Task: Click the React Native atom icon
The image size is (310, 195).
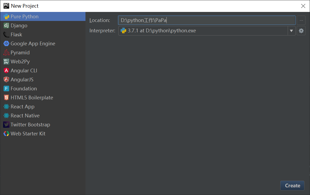Action: pyautogui.click(x=6, y=116)
